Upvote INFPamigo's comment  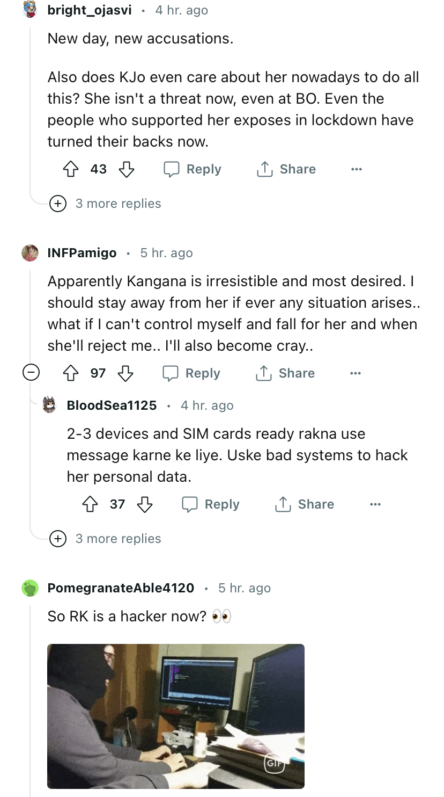coord(71,373)
